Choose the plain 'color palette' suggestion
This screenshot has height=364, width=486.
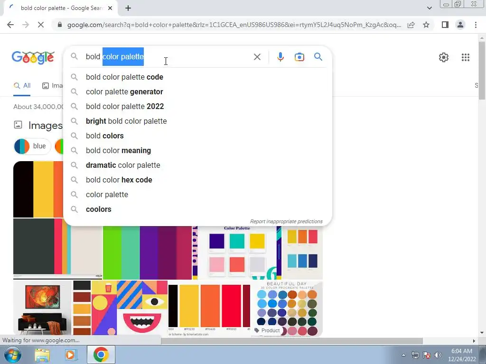pos(198,195)
